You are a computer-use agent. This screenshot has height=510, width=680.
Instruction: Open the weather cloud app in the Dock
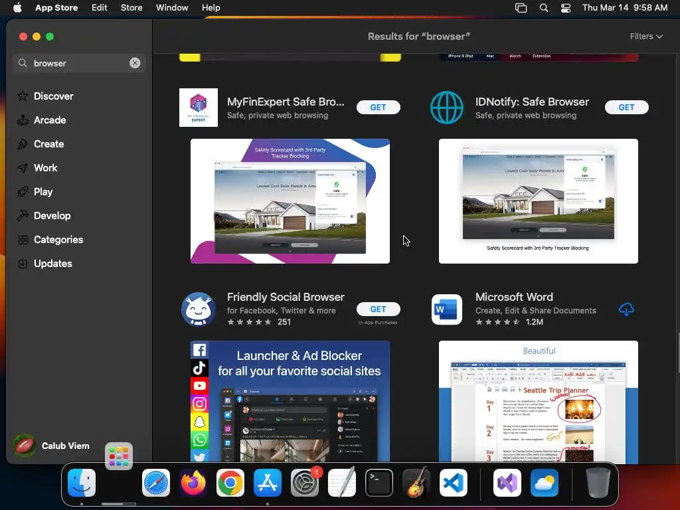click(545, 483)
